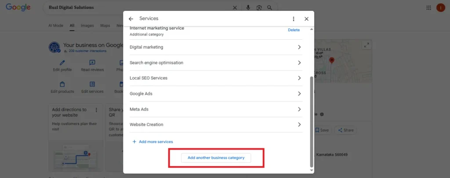Open the three-dot menu in Services dialog
This screenshot has width=450, height=178.
(x=293, y=19)
